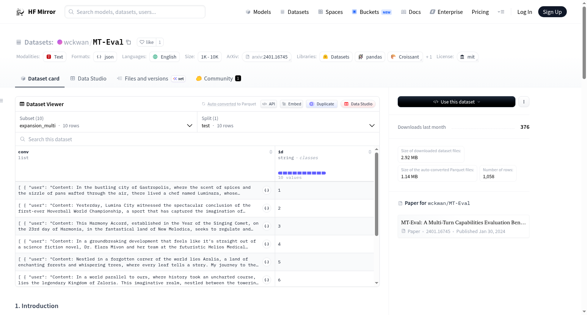Filter by the pandas library tag
The width and height of the screenshot is (587, 315).
click(370, 57)
